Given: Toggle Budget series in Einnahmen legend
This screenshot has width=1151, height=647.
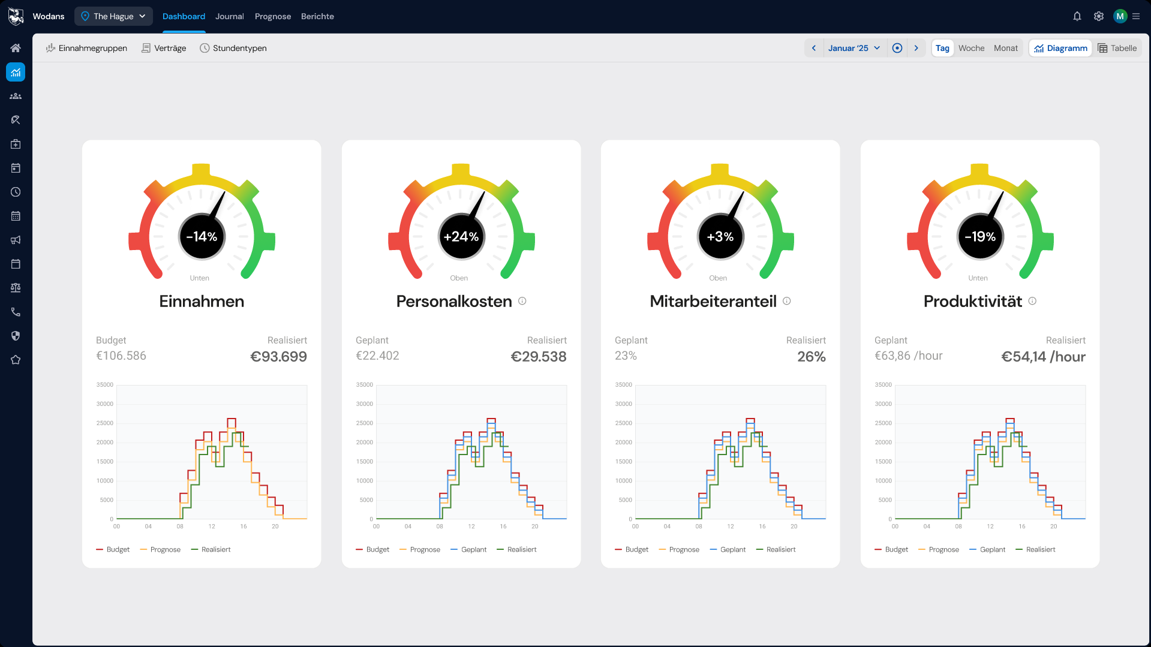Looking at the screenshot, I should point(113,549).
